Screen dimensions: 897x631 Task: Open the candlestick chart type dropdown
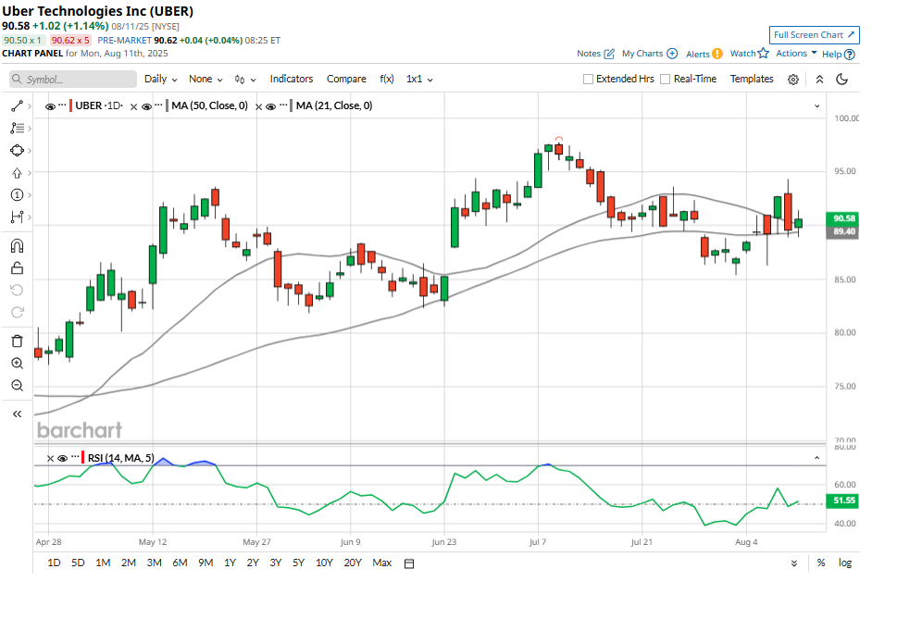click(x=245, y=80)
